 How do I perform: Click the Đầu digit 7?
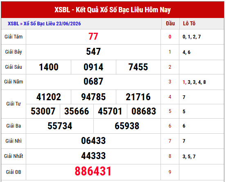coord(170,141)
